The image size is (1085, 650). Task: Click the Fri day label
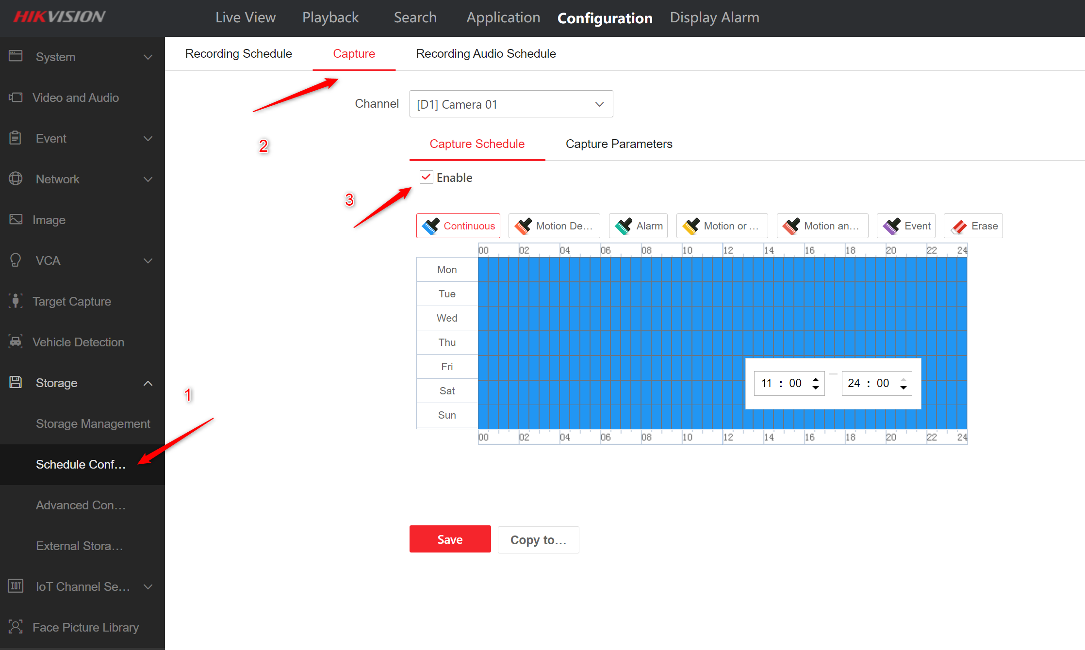447,367
